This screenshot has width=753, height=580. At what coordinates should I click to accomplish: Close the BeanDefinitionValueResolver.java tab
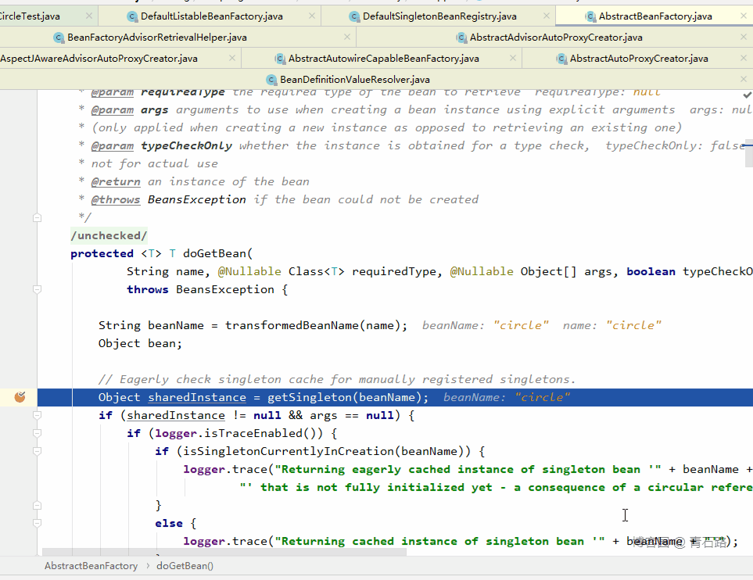click(x=744, y=79)
